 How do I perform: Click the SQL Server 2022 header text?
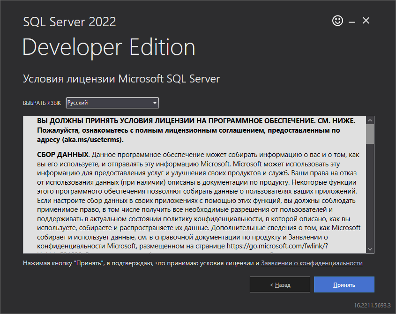pyautogui.click(x=69, y=22)
